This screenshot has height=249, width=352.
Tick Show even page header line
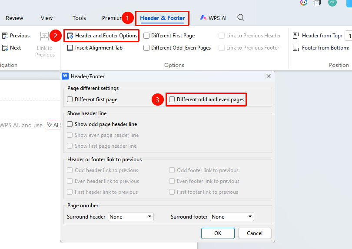(70, 135)
